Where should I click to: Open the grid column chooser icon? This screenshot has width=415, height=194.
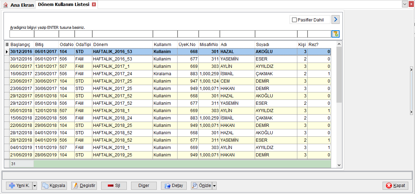7,45
